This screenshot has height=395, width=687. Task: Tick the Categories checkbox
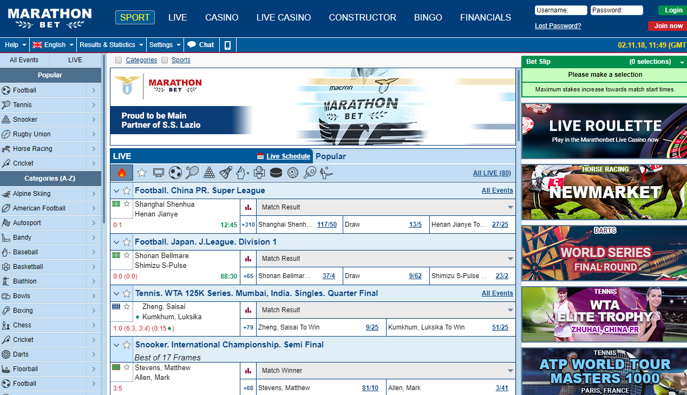(119, 60)
